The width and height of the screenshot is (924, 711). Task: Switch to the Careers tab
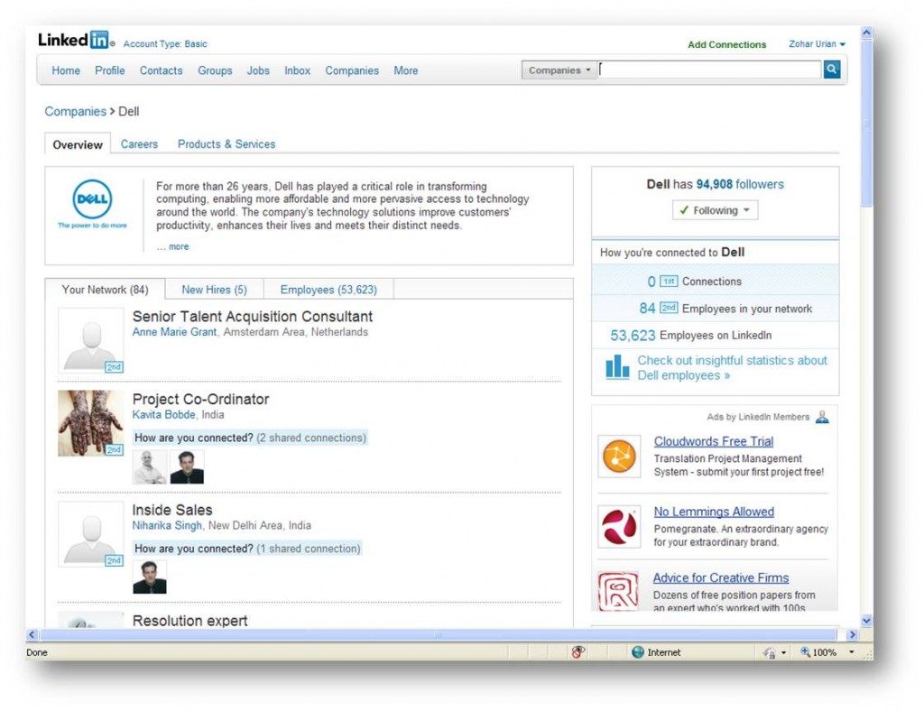point(139,144)
